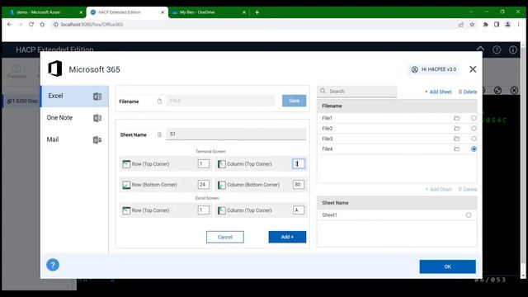Click the File2 row name
528x297 pixels.
[327, 129]
